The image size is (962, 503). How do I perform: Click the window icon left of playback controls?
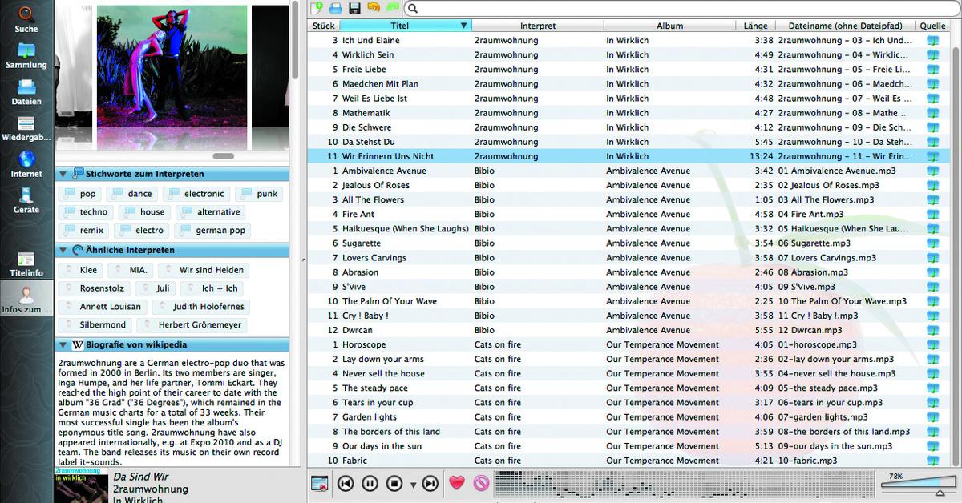coord(320,483)
